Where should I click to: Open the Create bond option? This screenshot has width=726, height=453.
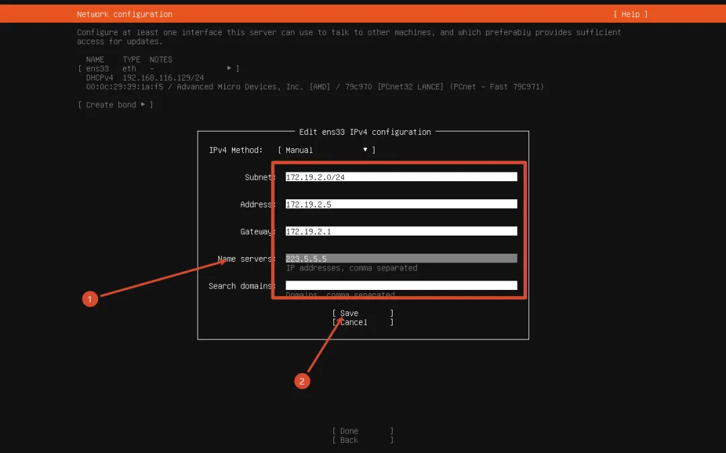coord(116,105)
